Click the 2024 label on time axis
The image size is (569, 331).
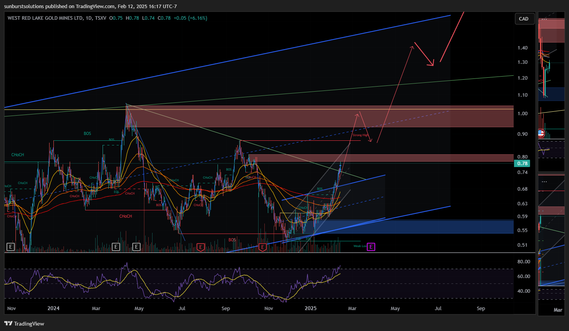(53, 308)
